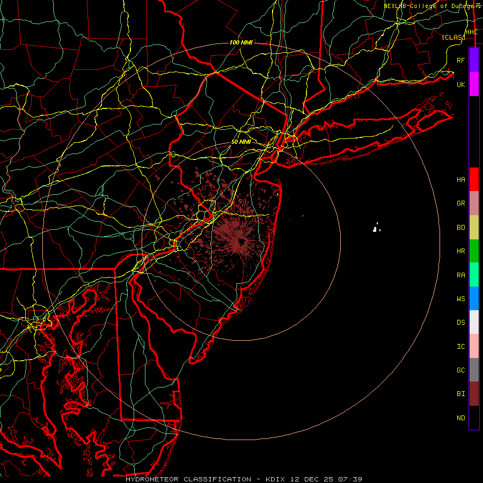The width and height of the screenshot is (483, 483).
Task: Click the "GR" legend label
Action: (x=461, y=203)
